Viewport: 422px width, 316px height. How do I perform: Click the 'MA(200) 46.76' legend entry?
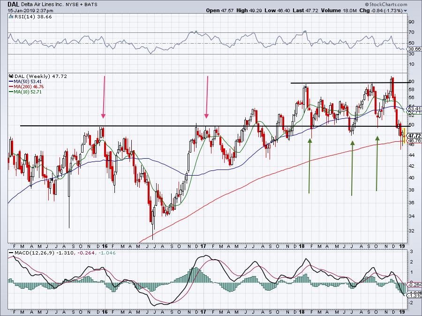[x=26, y=87]
